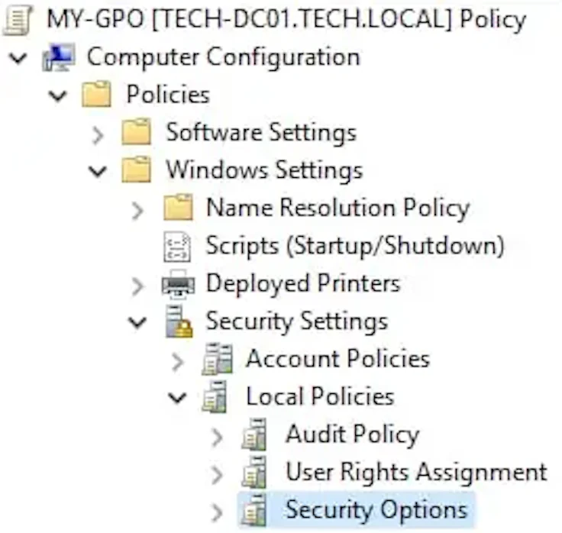Collapse the Local Policies chevron
Image resolution: width=562 pixels, height=533 pixels.
(177, 397)
